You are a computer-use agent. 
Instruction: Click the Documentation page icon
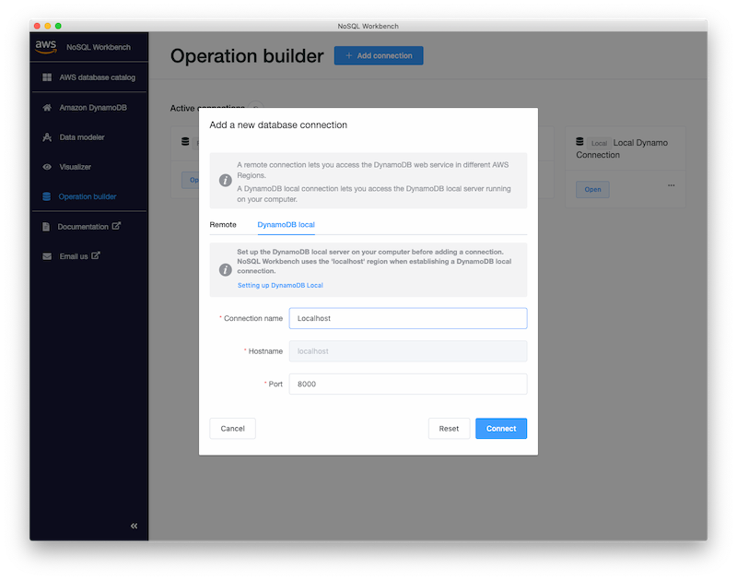point(46,227)
